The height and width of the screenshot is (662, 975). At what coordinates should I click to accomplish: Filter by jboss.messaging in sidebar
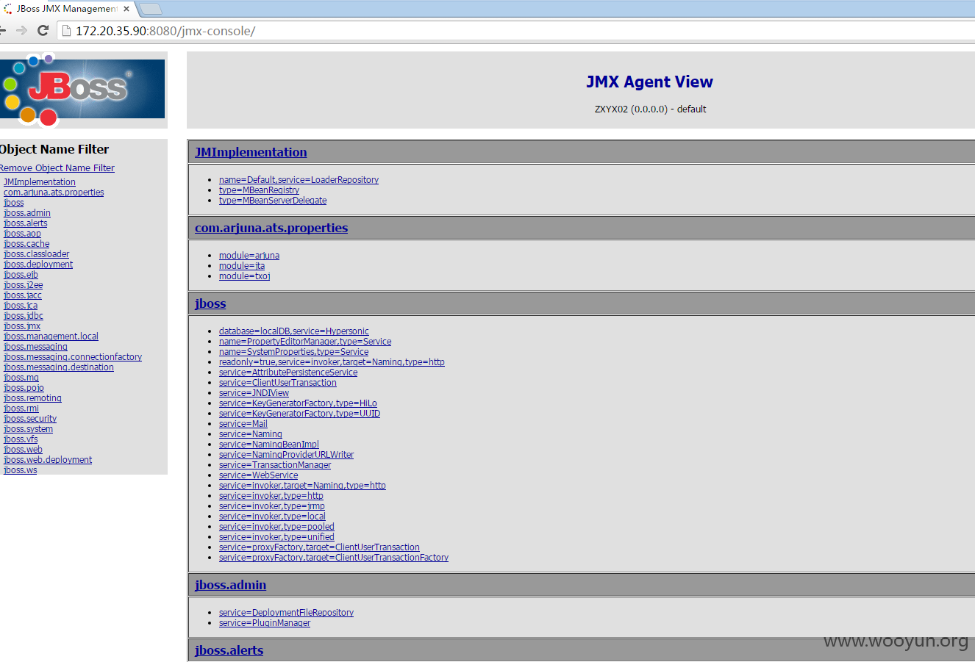35,347
